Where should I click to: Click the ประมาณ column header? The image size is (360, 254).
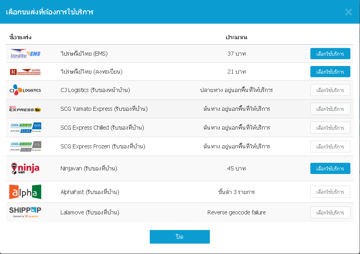[x=237, y=37]
